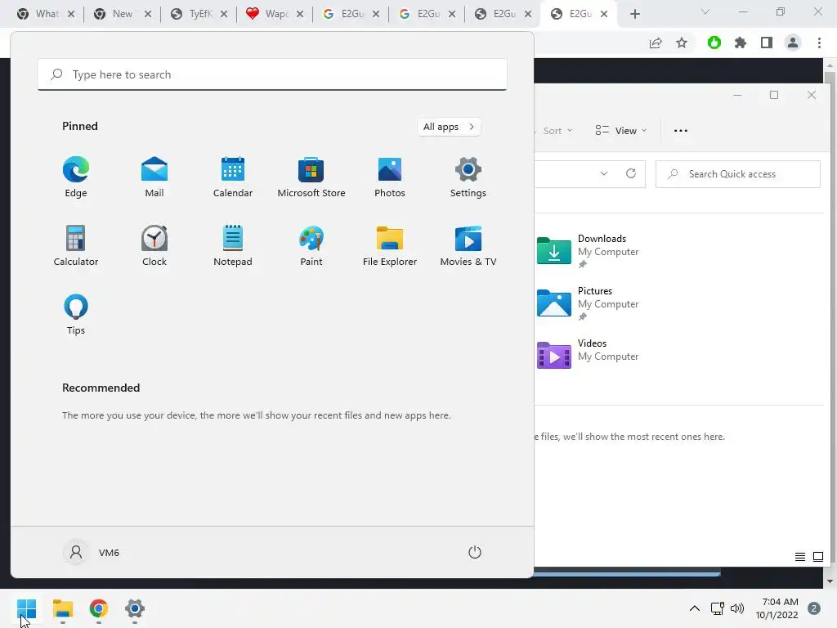
Task: Open network status tray icon
Action: click(x=717, y=608)
